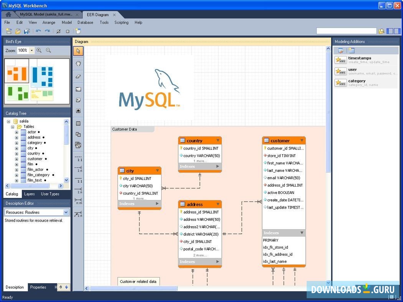Open the Zoom percentage dropdown
Screen dimensions: 403x302
31,50
